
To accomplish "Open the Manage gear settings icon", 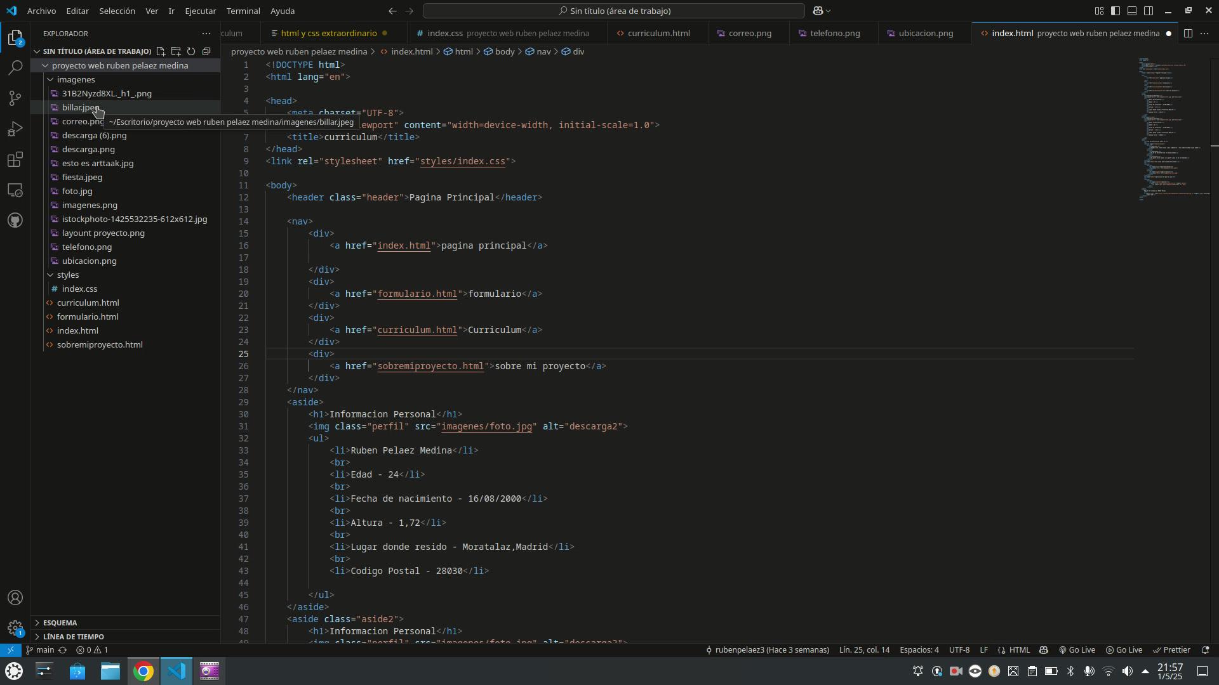I will click(15, 628).
